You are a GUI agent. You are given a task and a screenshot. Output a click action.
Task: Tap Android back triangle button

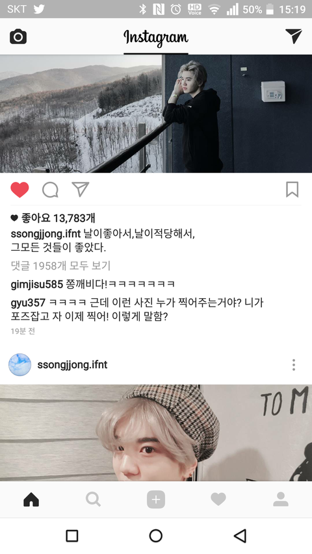240,536
